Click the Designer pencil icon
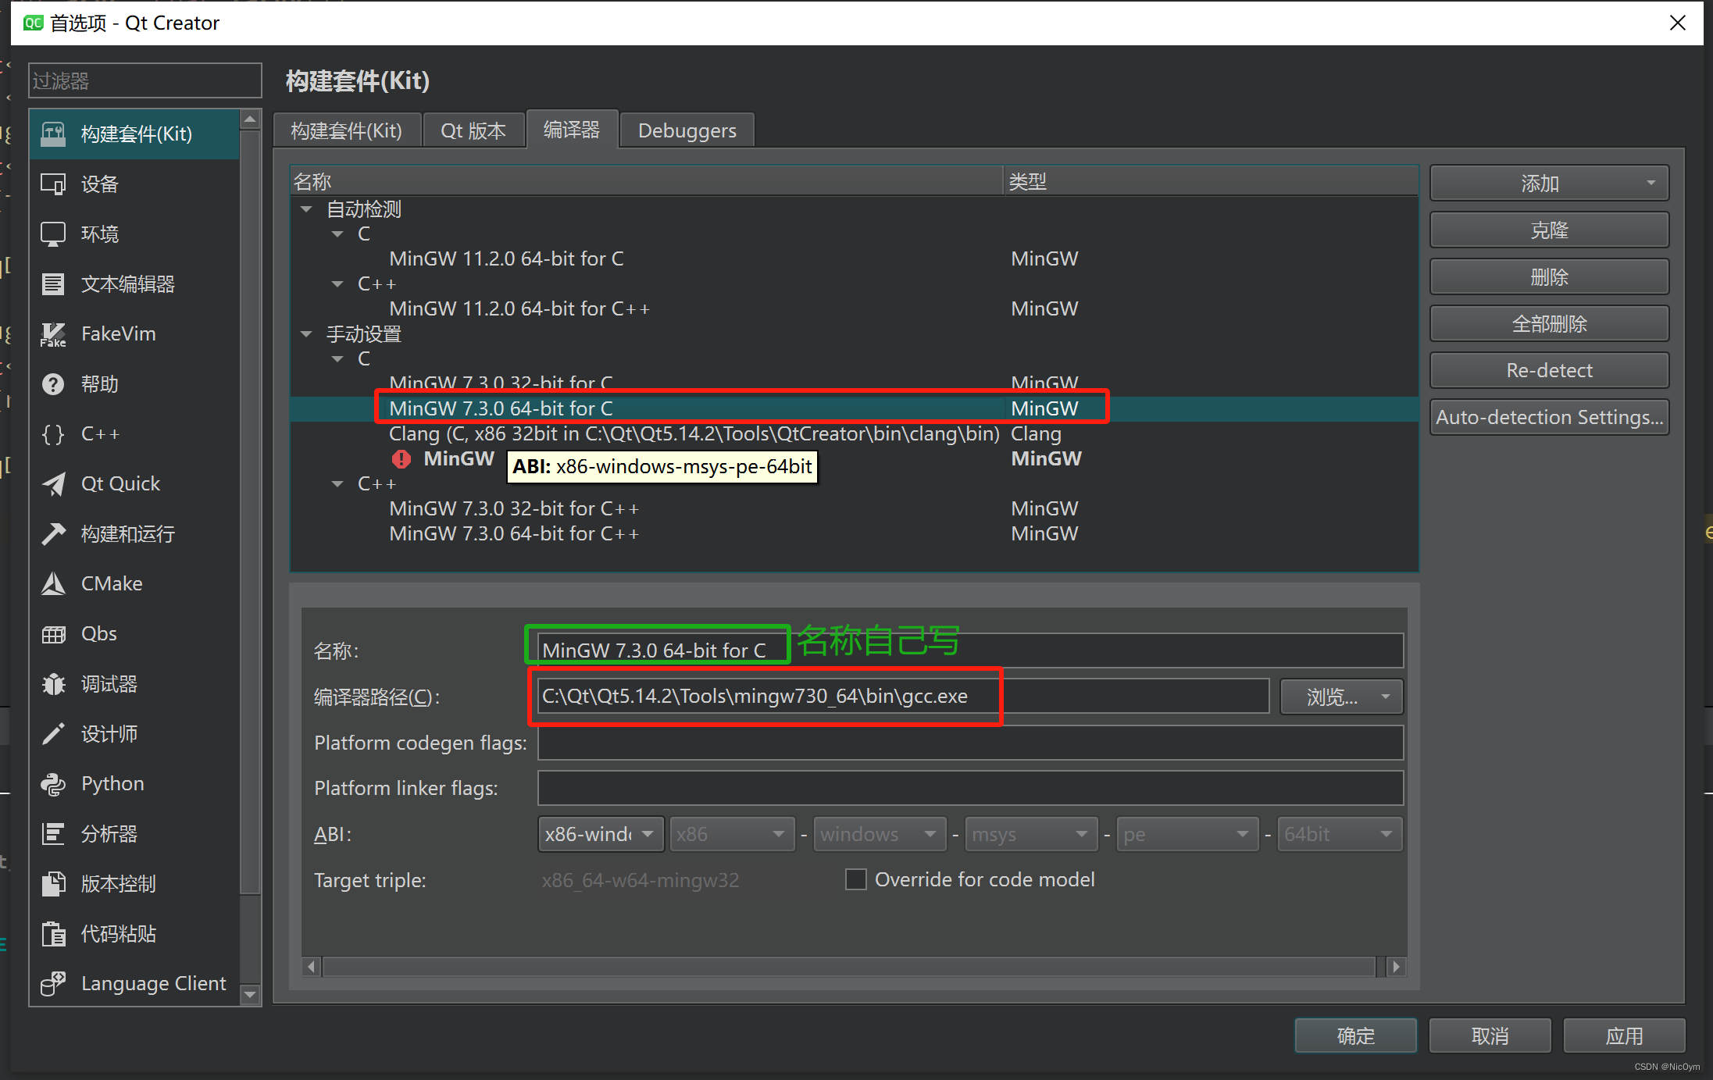This screenshot has width=1713, height=1080. coord(53,734)
